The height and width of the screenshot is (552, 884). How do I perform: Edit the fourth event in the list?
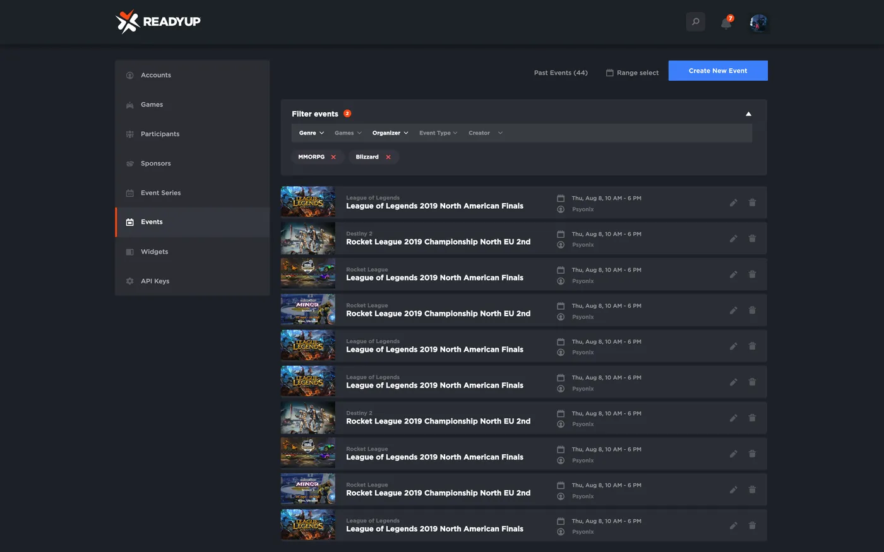tap(733, 311)
